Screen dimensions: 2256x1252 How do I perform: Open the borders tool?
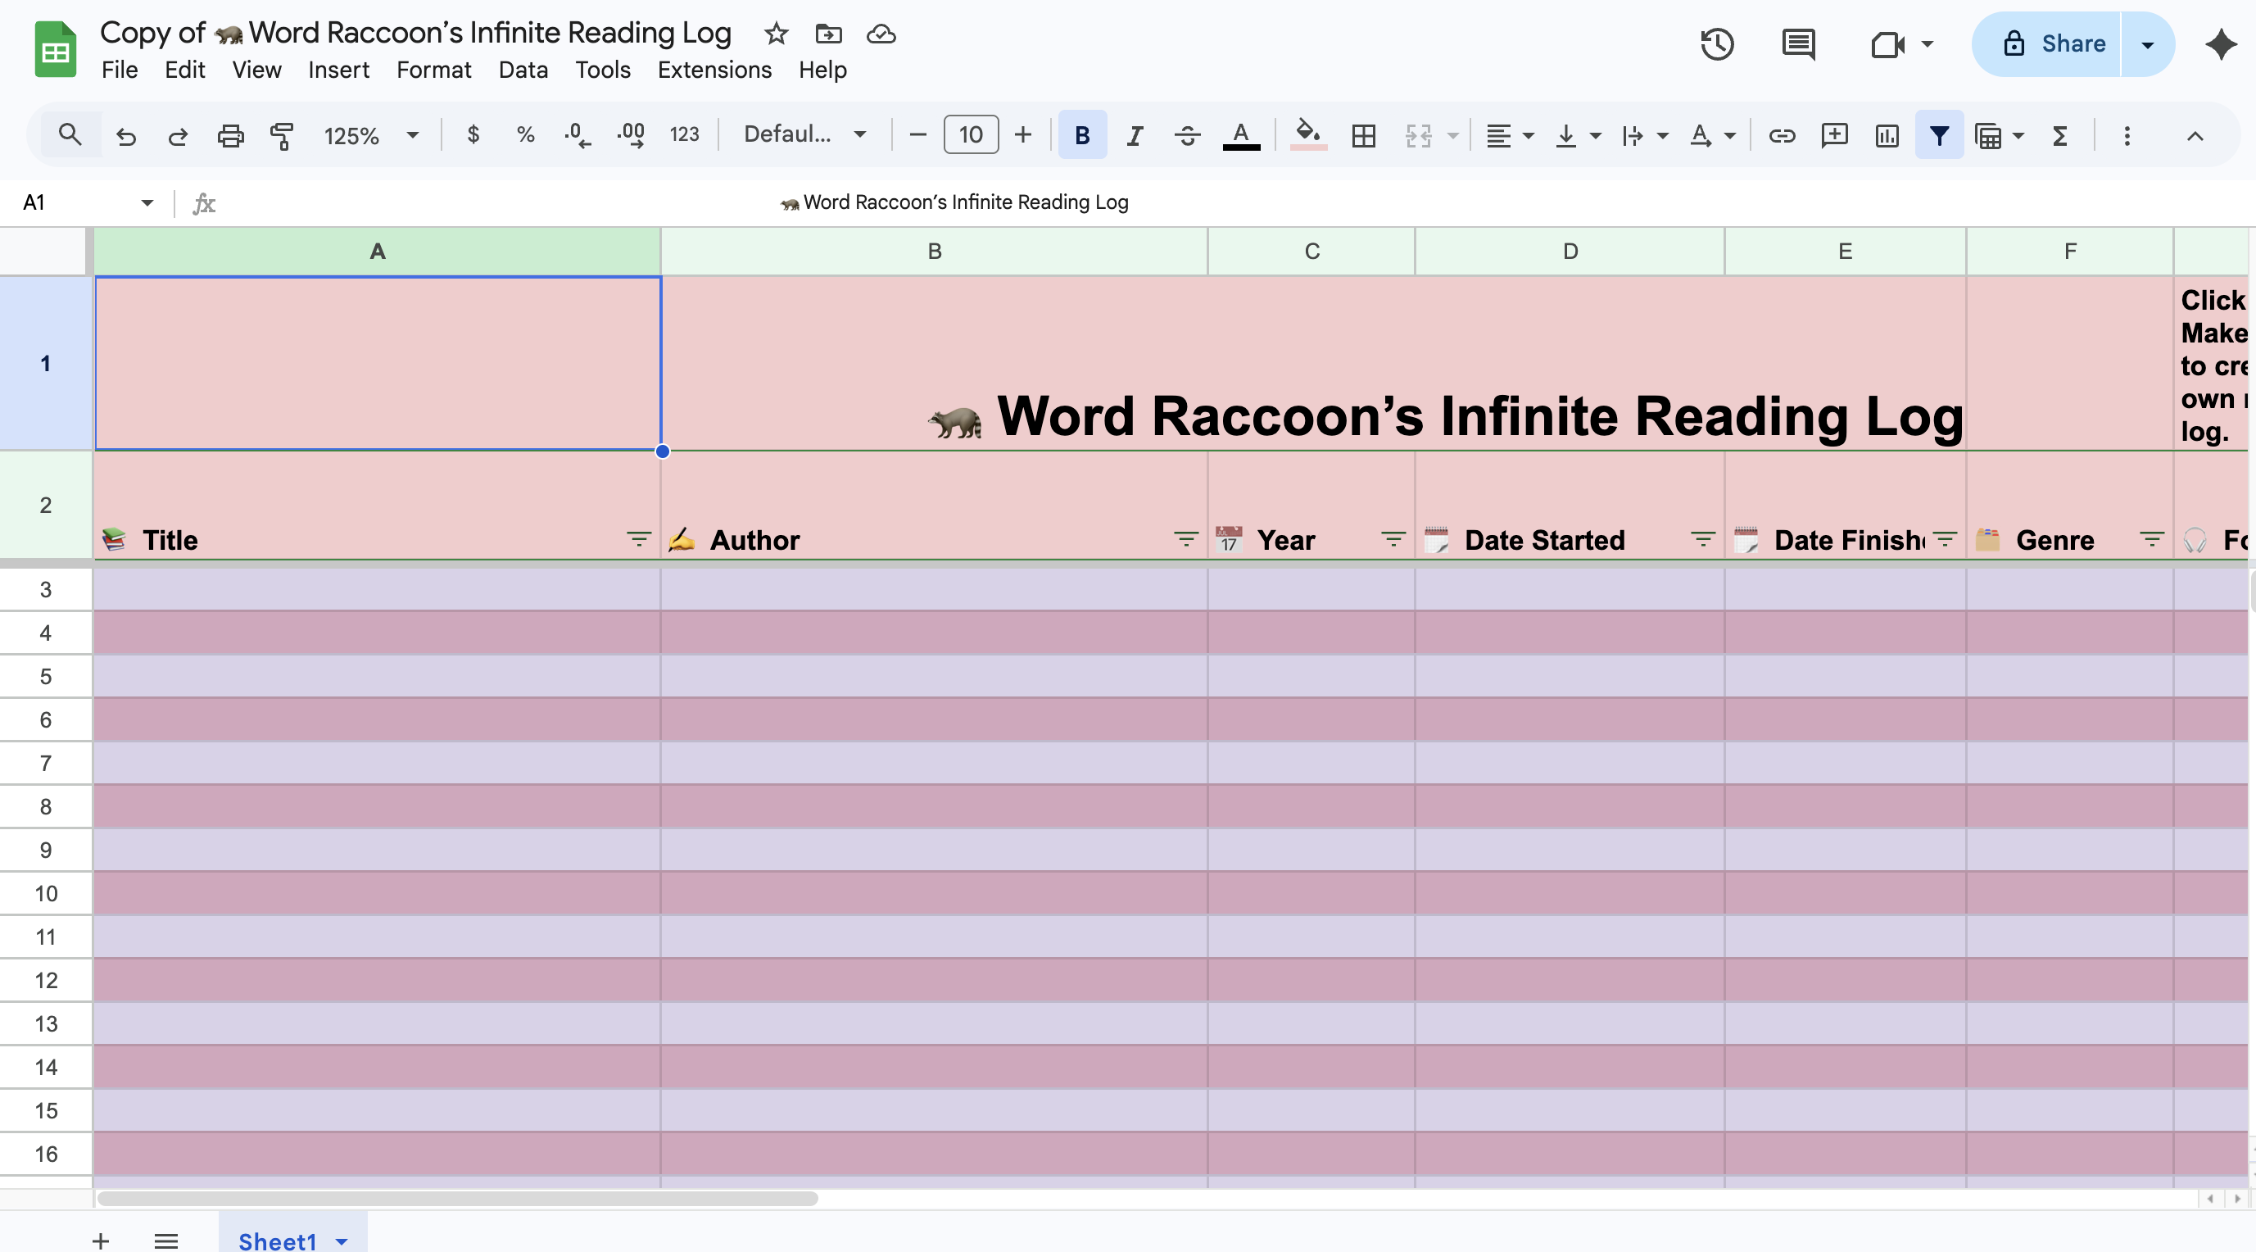1363,135
